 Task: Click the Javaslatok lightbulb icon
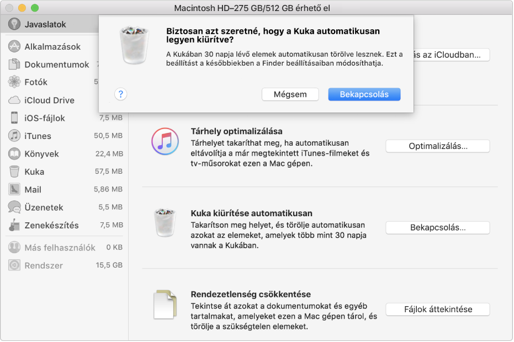[14, 24]
